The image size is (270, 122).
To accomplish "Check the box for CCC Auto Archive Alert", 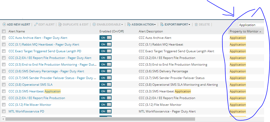I will (4, 38).
